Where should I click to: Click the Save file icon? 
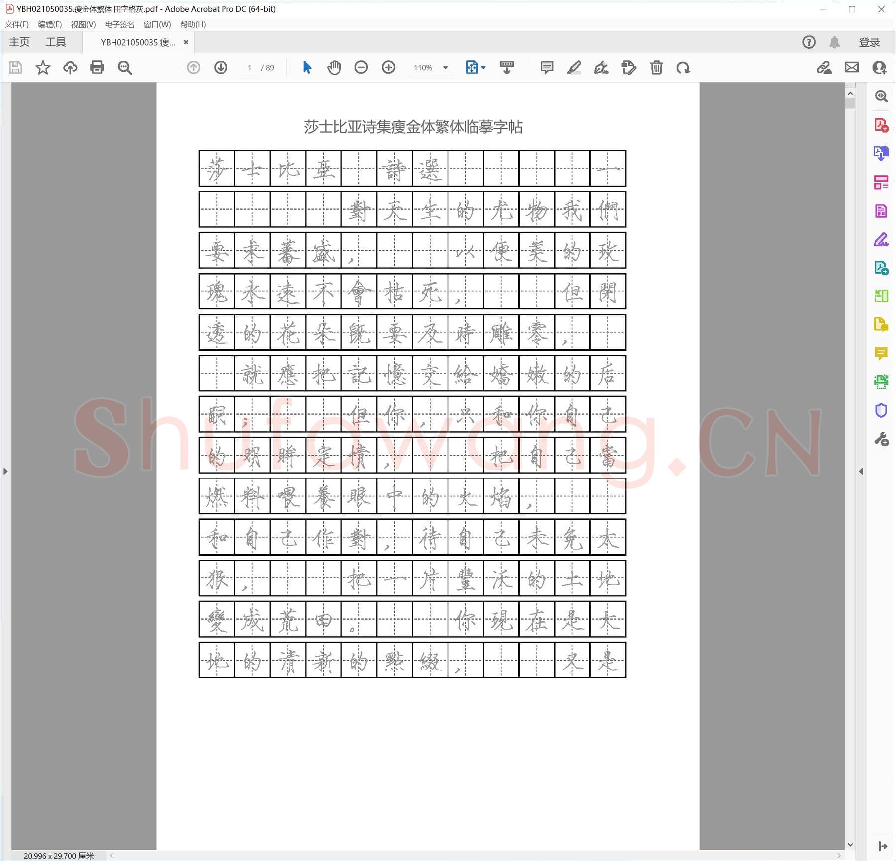tap(15, 67)
